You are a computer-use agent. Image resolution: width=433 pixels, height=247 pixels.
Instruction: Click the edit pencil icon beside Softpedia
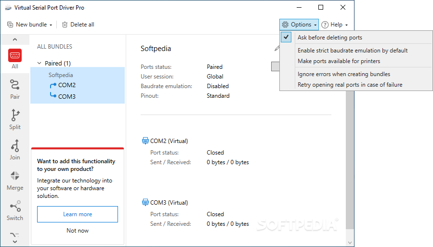pos(277,49)
